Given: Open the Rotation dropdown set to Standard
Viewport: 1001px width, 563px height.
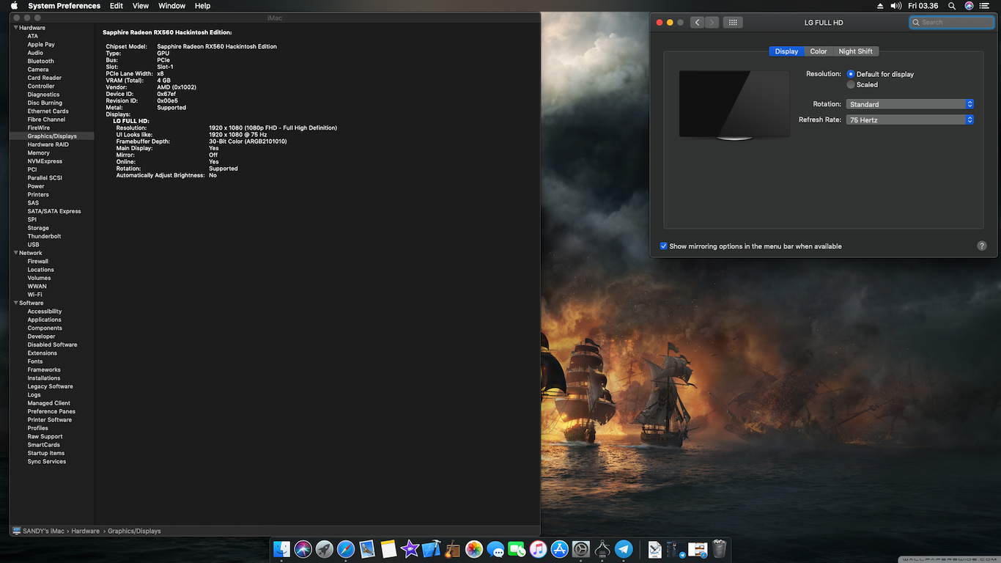Looking at the screenshot, I should tap(910, 104).
